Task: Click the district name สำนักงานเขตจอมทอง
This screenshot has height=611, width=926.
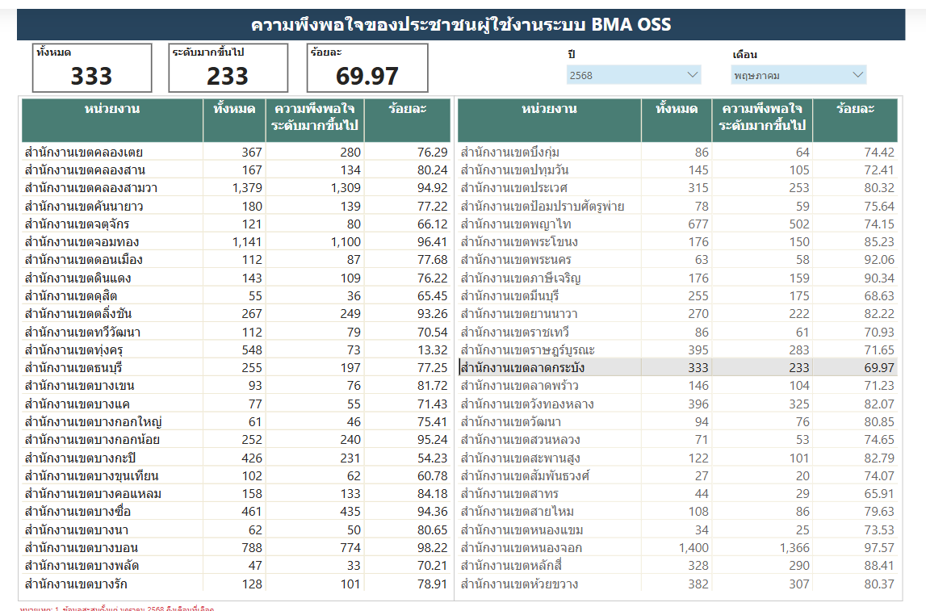Action: point(82,242)
